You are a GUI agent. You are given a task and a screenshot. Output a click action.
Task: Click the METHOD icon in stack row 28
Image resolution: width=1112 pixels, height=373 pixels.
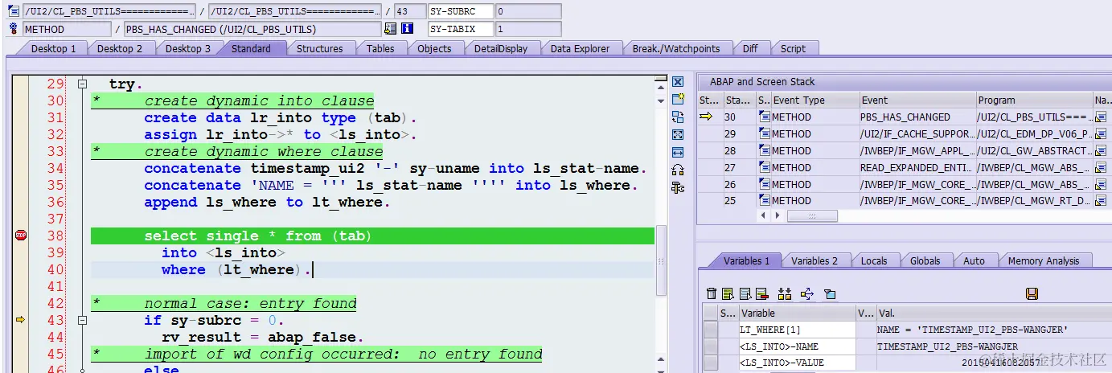[764, 151]
